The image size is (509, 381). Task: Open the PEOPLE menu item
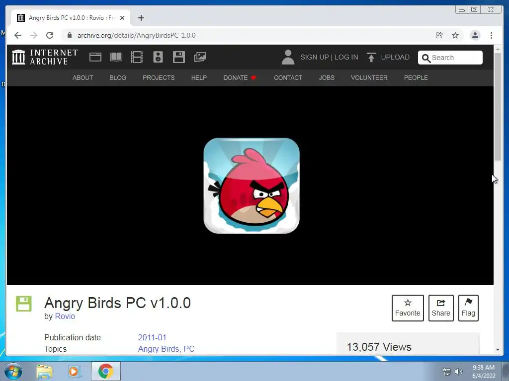click(x=416, y=78)
